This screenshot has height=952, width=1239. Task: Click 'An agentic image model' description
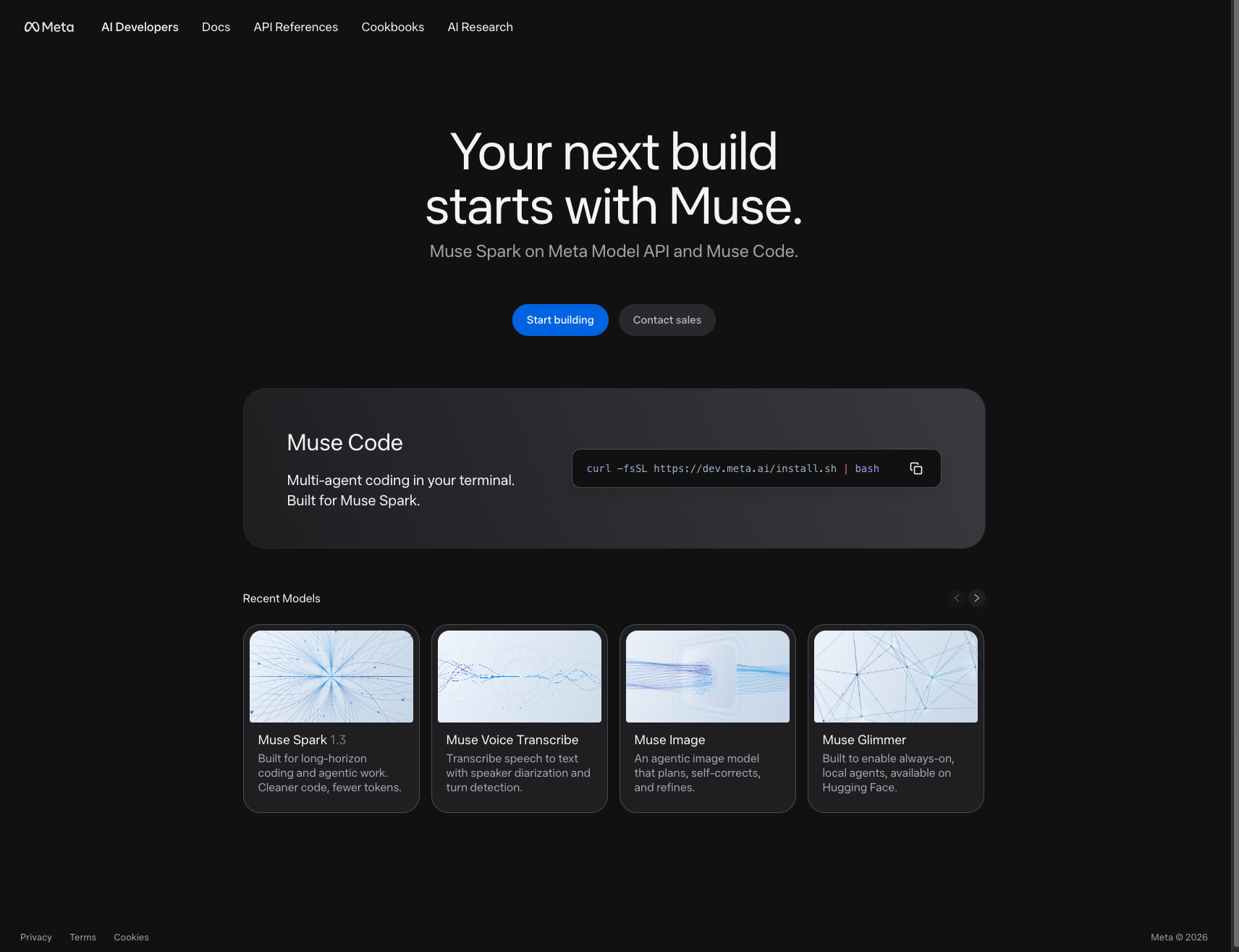point(697,773)
